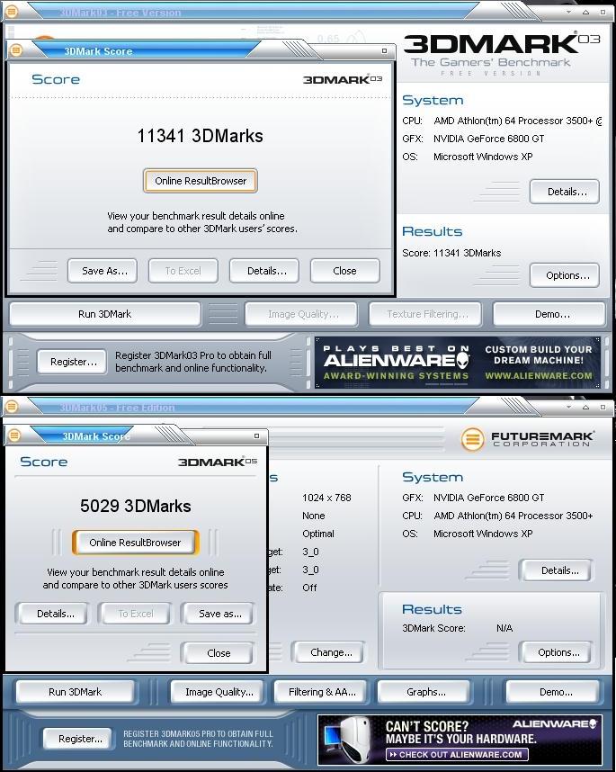Click Texture Filtering... in 3DMark03 window

(425, 314)
